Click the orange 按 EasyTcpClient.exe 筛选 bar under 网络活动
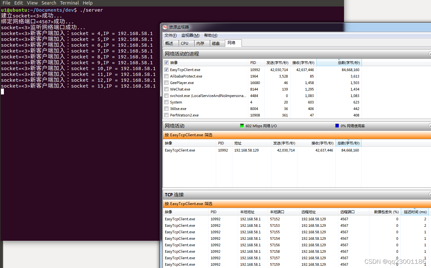431x268 pixels. (297, 135)
